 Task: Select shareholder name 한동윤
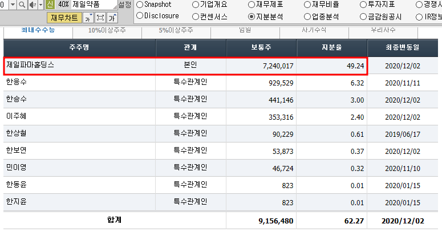tap(17, 185)
